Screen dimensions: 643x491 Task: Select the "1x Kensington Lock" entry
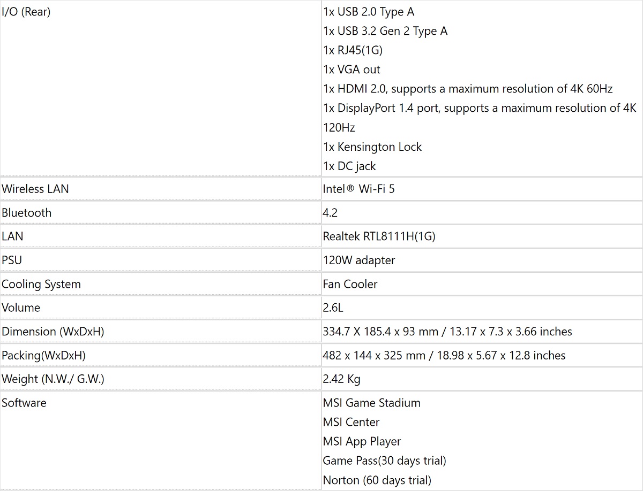tap(372, 147)
